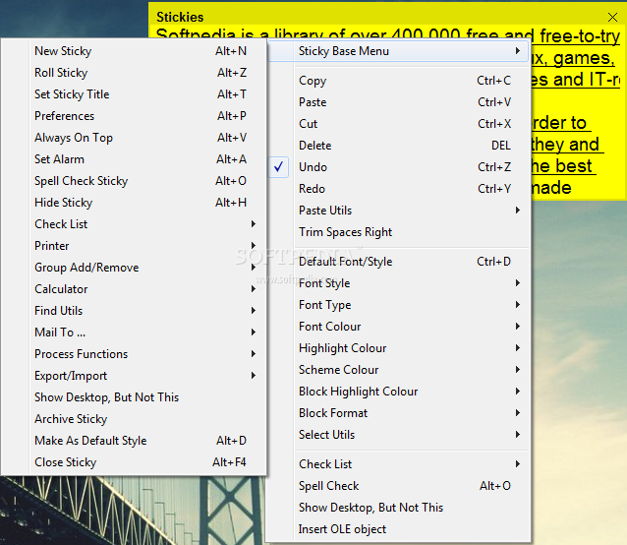
Task: Expand the Paste Utils submenu
Action: pos(399,211)
